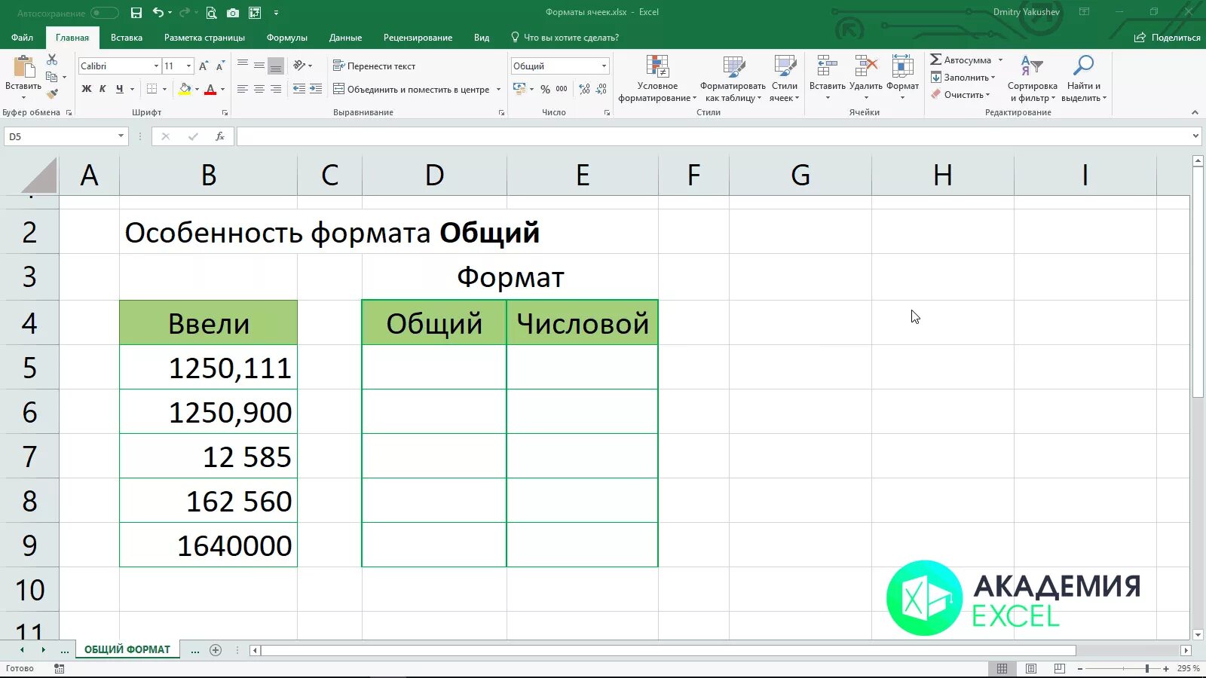The image size is (1206, 678).
Task: Click the Очистить clear button
Action: [x=960, y=95]
